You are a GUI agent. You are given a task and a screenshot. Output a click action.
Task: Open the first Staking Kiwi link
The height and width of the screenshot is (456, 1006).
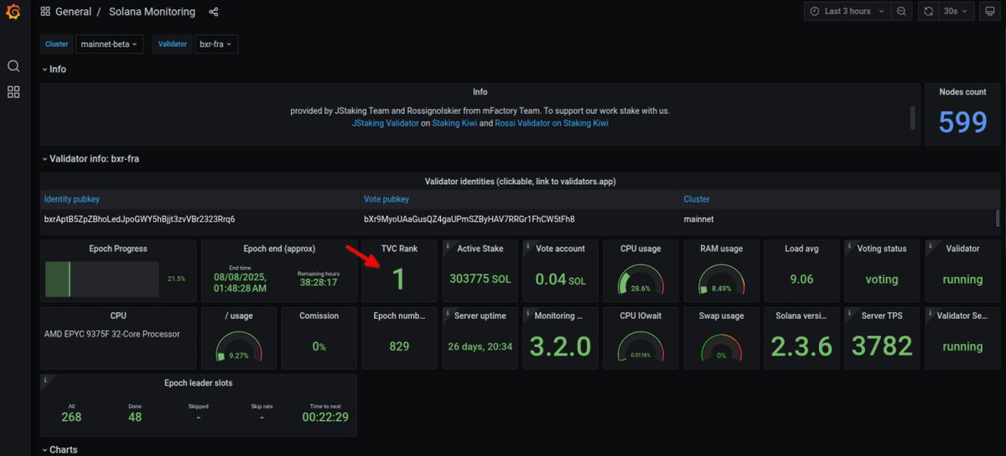click(454, 123)
